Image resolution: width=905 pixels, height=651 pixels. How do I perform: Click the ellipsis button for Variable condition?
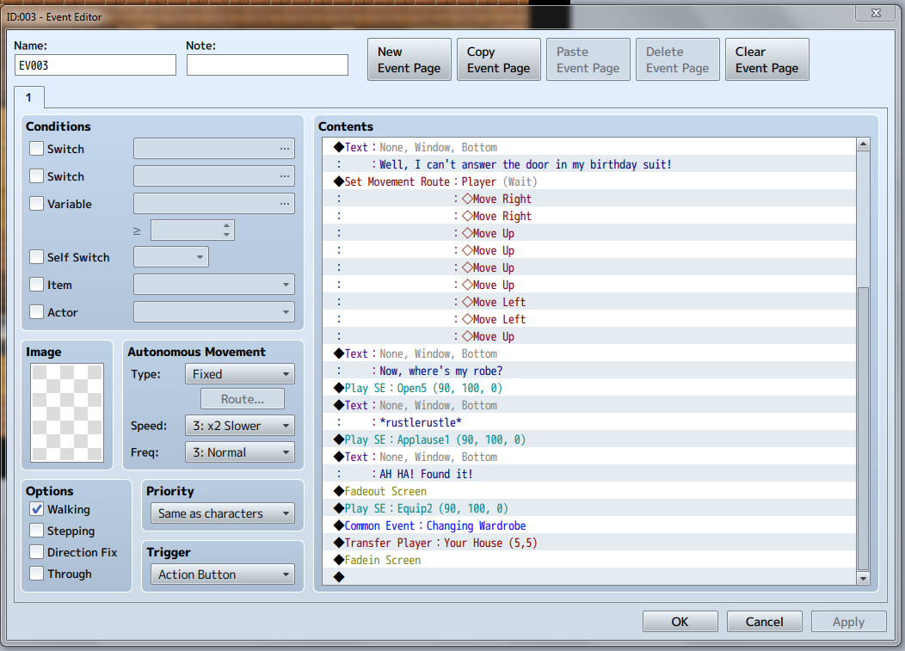tap(285, 204)
